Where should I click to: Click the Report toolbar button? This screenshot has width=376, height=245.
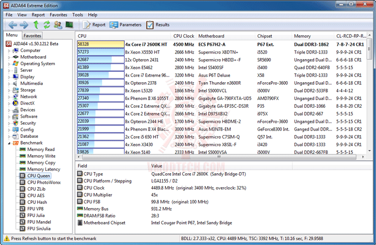94,25
